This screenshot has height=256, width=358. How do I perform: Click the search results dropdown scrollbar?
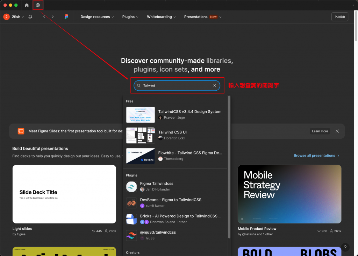[x=229, y=167]
